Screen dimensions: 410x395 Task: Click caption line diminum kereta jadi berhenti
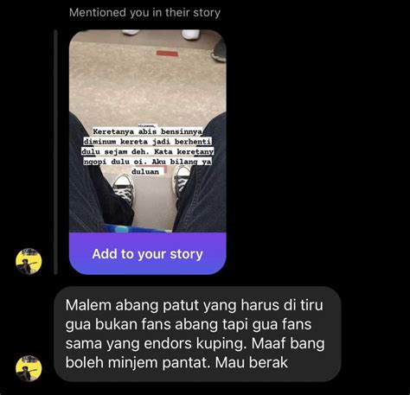pos(147,142)
